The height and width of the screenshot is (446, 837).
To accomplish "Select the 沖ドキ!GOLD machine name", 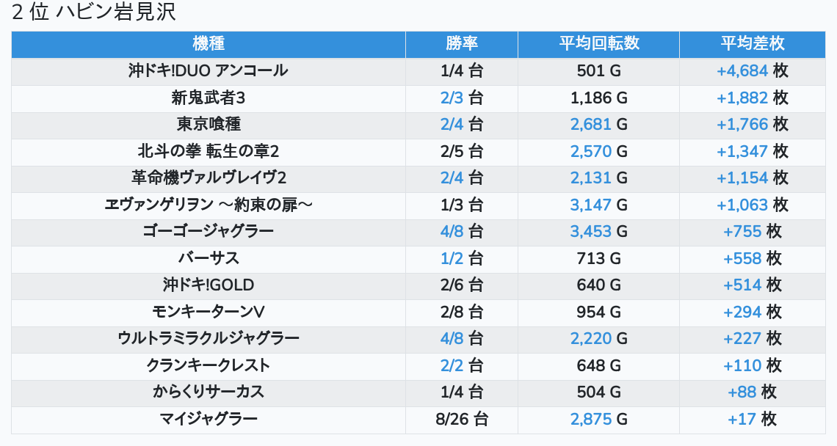I will point(209,285).
